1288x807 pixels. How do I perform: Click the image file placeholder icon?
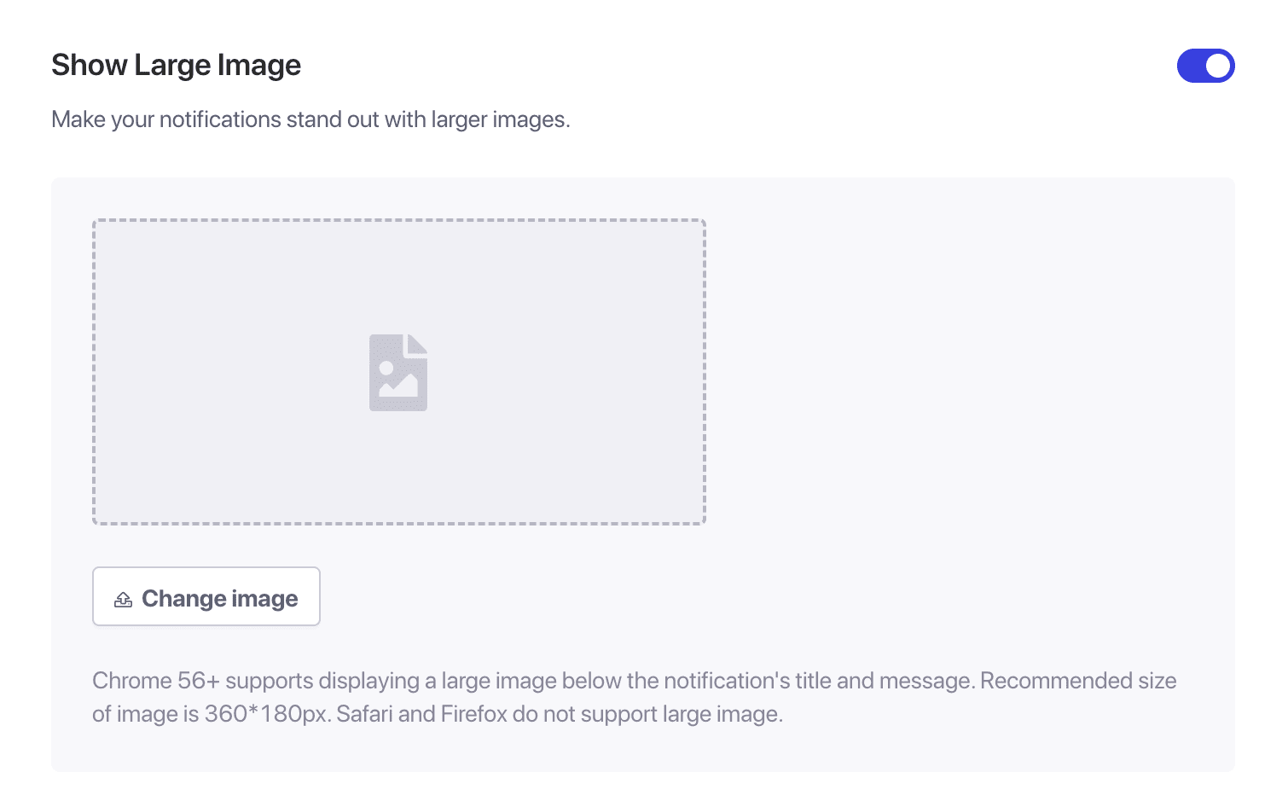tap(398, 373)
